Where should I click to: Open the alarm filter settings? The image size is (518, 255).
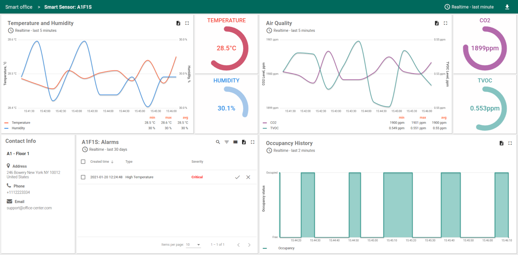(x=227, y=142)
